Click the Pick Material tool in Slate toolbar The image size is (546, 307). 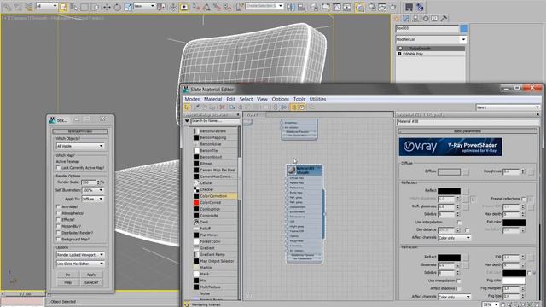(x=196, y=107)
